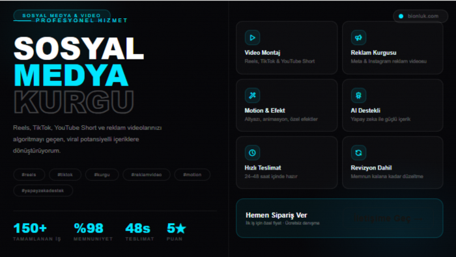Click 'Memnun kalana kadar düzeltme' subtitle

tap(387, 176)
